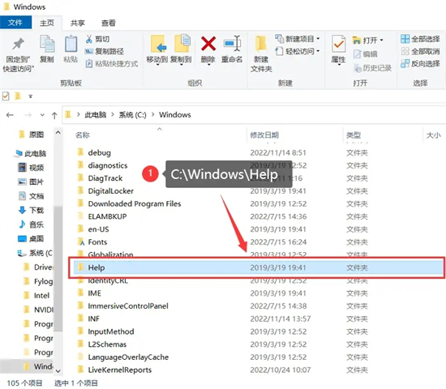
Task: Click the red 删除 (Delete) X icon
Action: click(208, 44)
